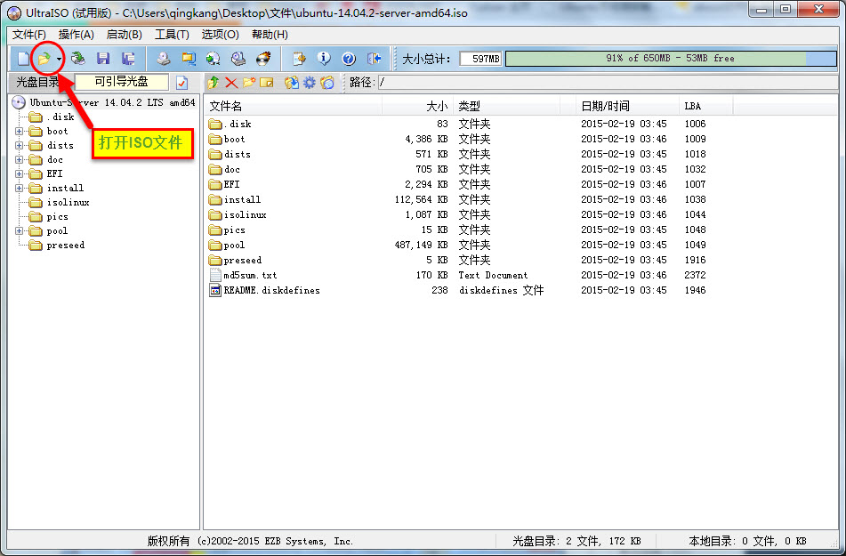Image resolution: width=846 pixels, height=556 pixels.
Task: Click the 可引导光盘 bootable label
Action: 121,82
